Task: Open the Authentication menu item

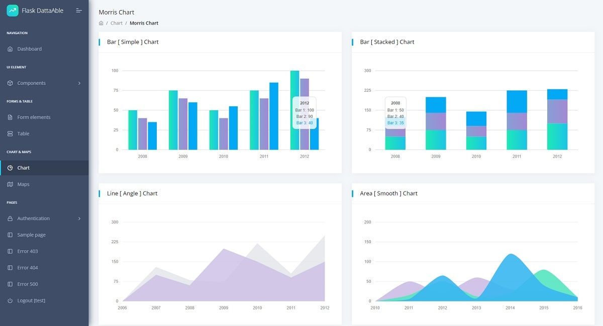Action: coord(44,219)
